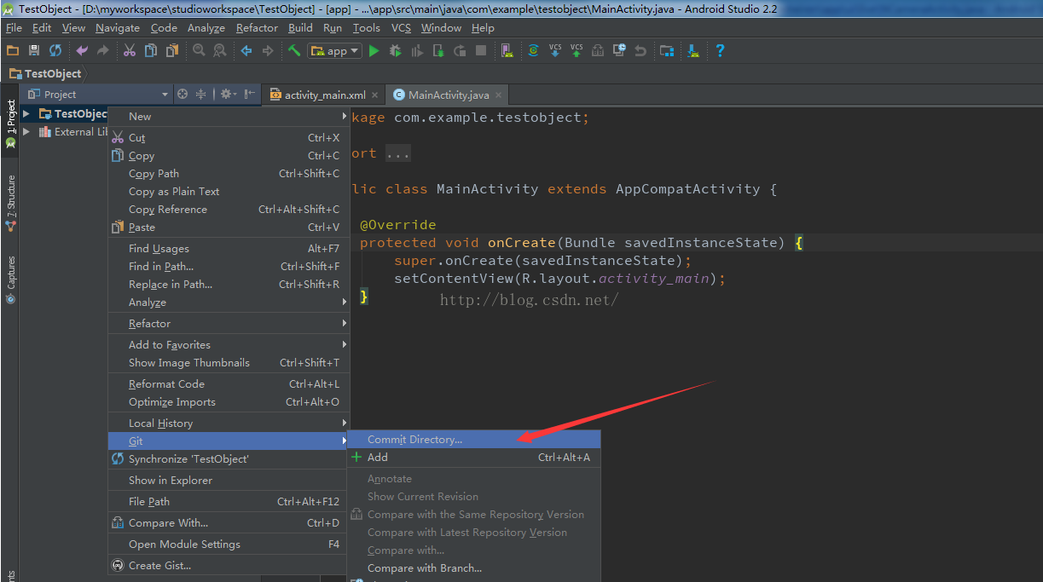Click the Open folder toolbar icon

(x=13, y=50)
